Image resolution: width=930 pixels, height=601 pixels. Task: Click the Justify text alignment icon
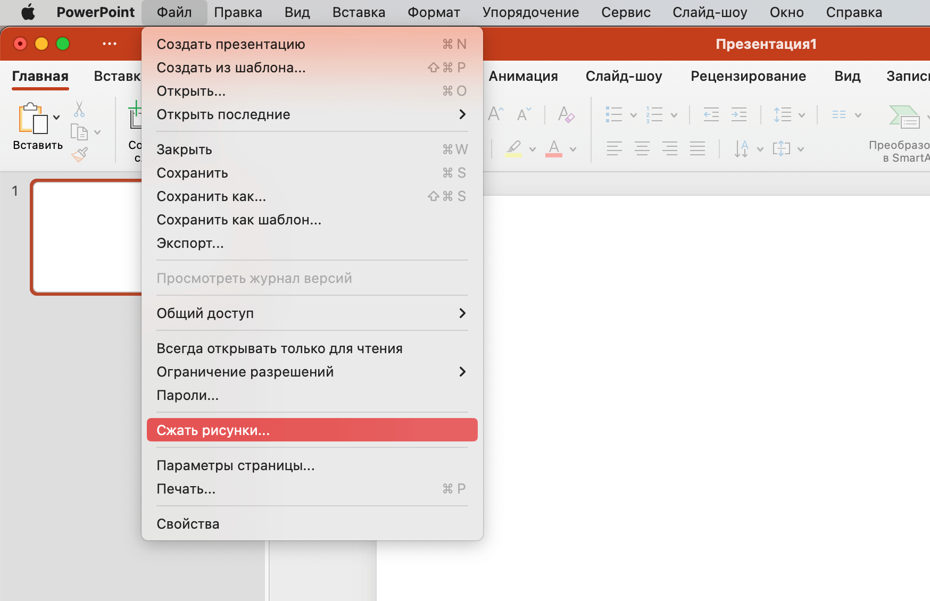click(697, 148)
